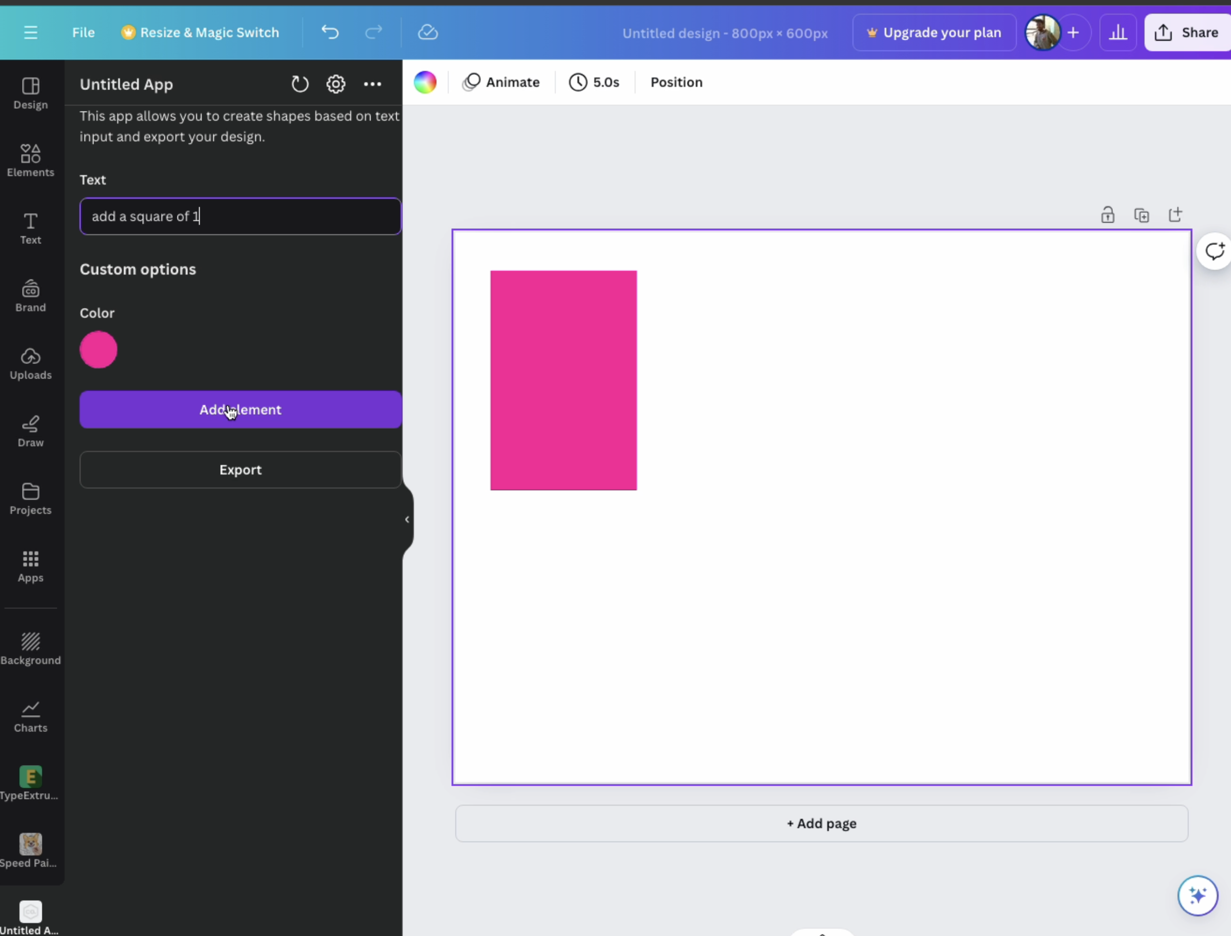Open the app's three-dot more menu
1231x936 pixels.
pos(372,84)
